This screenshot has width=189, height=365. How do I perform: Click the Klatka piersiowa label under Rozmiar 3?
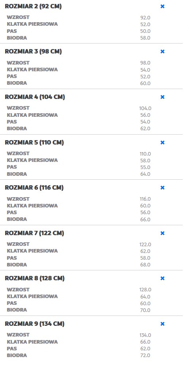click(x=32, y=70)
